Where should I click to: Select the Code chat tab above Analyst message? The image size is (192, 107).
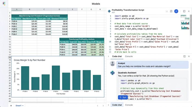(x=117, y=56)
